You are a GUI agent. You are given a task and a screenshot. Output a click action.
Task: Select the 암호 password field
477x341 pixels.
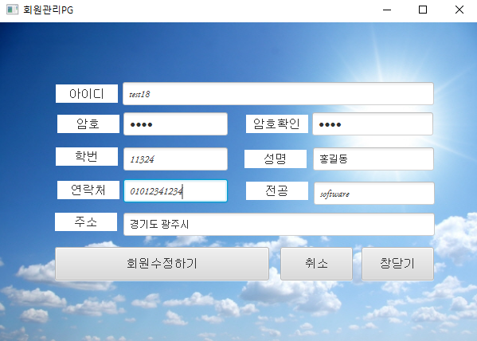coord(175,124)
